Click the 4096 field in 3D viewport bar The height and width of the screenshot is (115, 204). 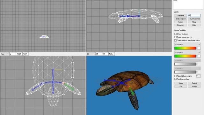(111, 54)
